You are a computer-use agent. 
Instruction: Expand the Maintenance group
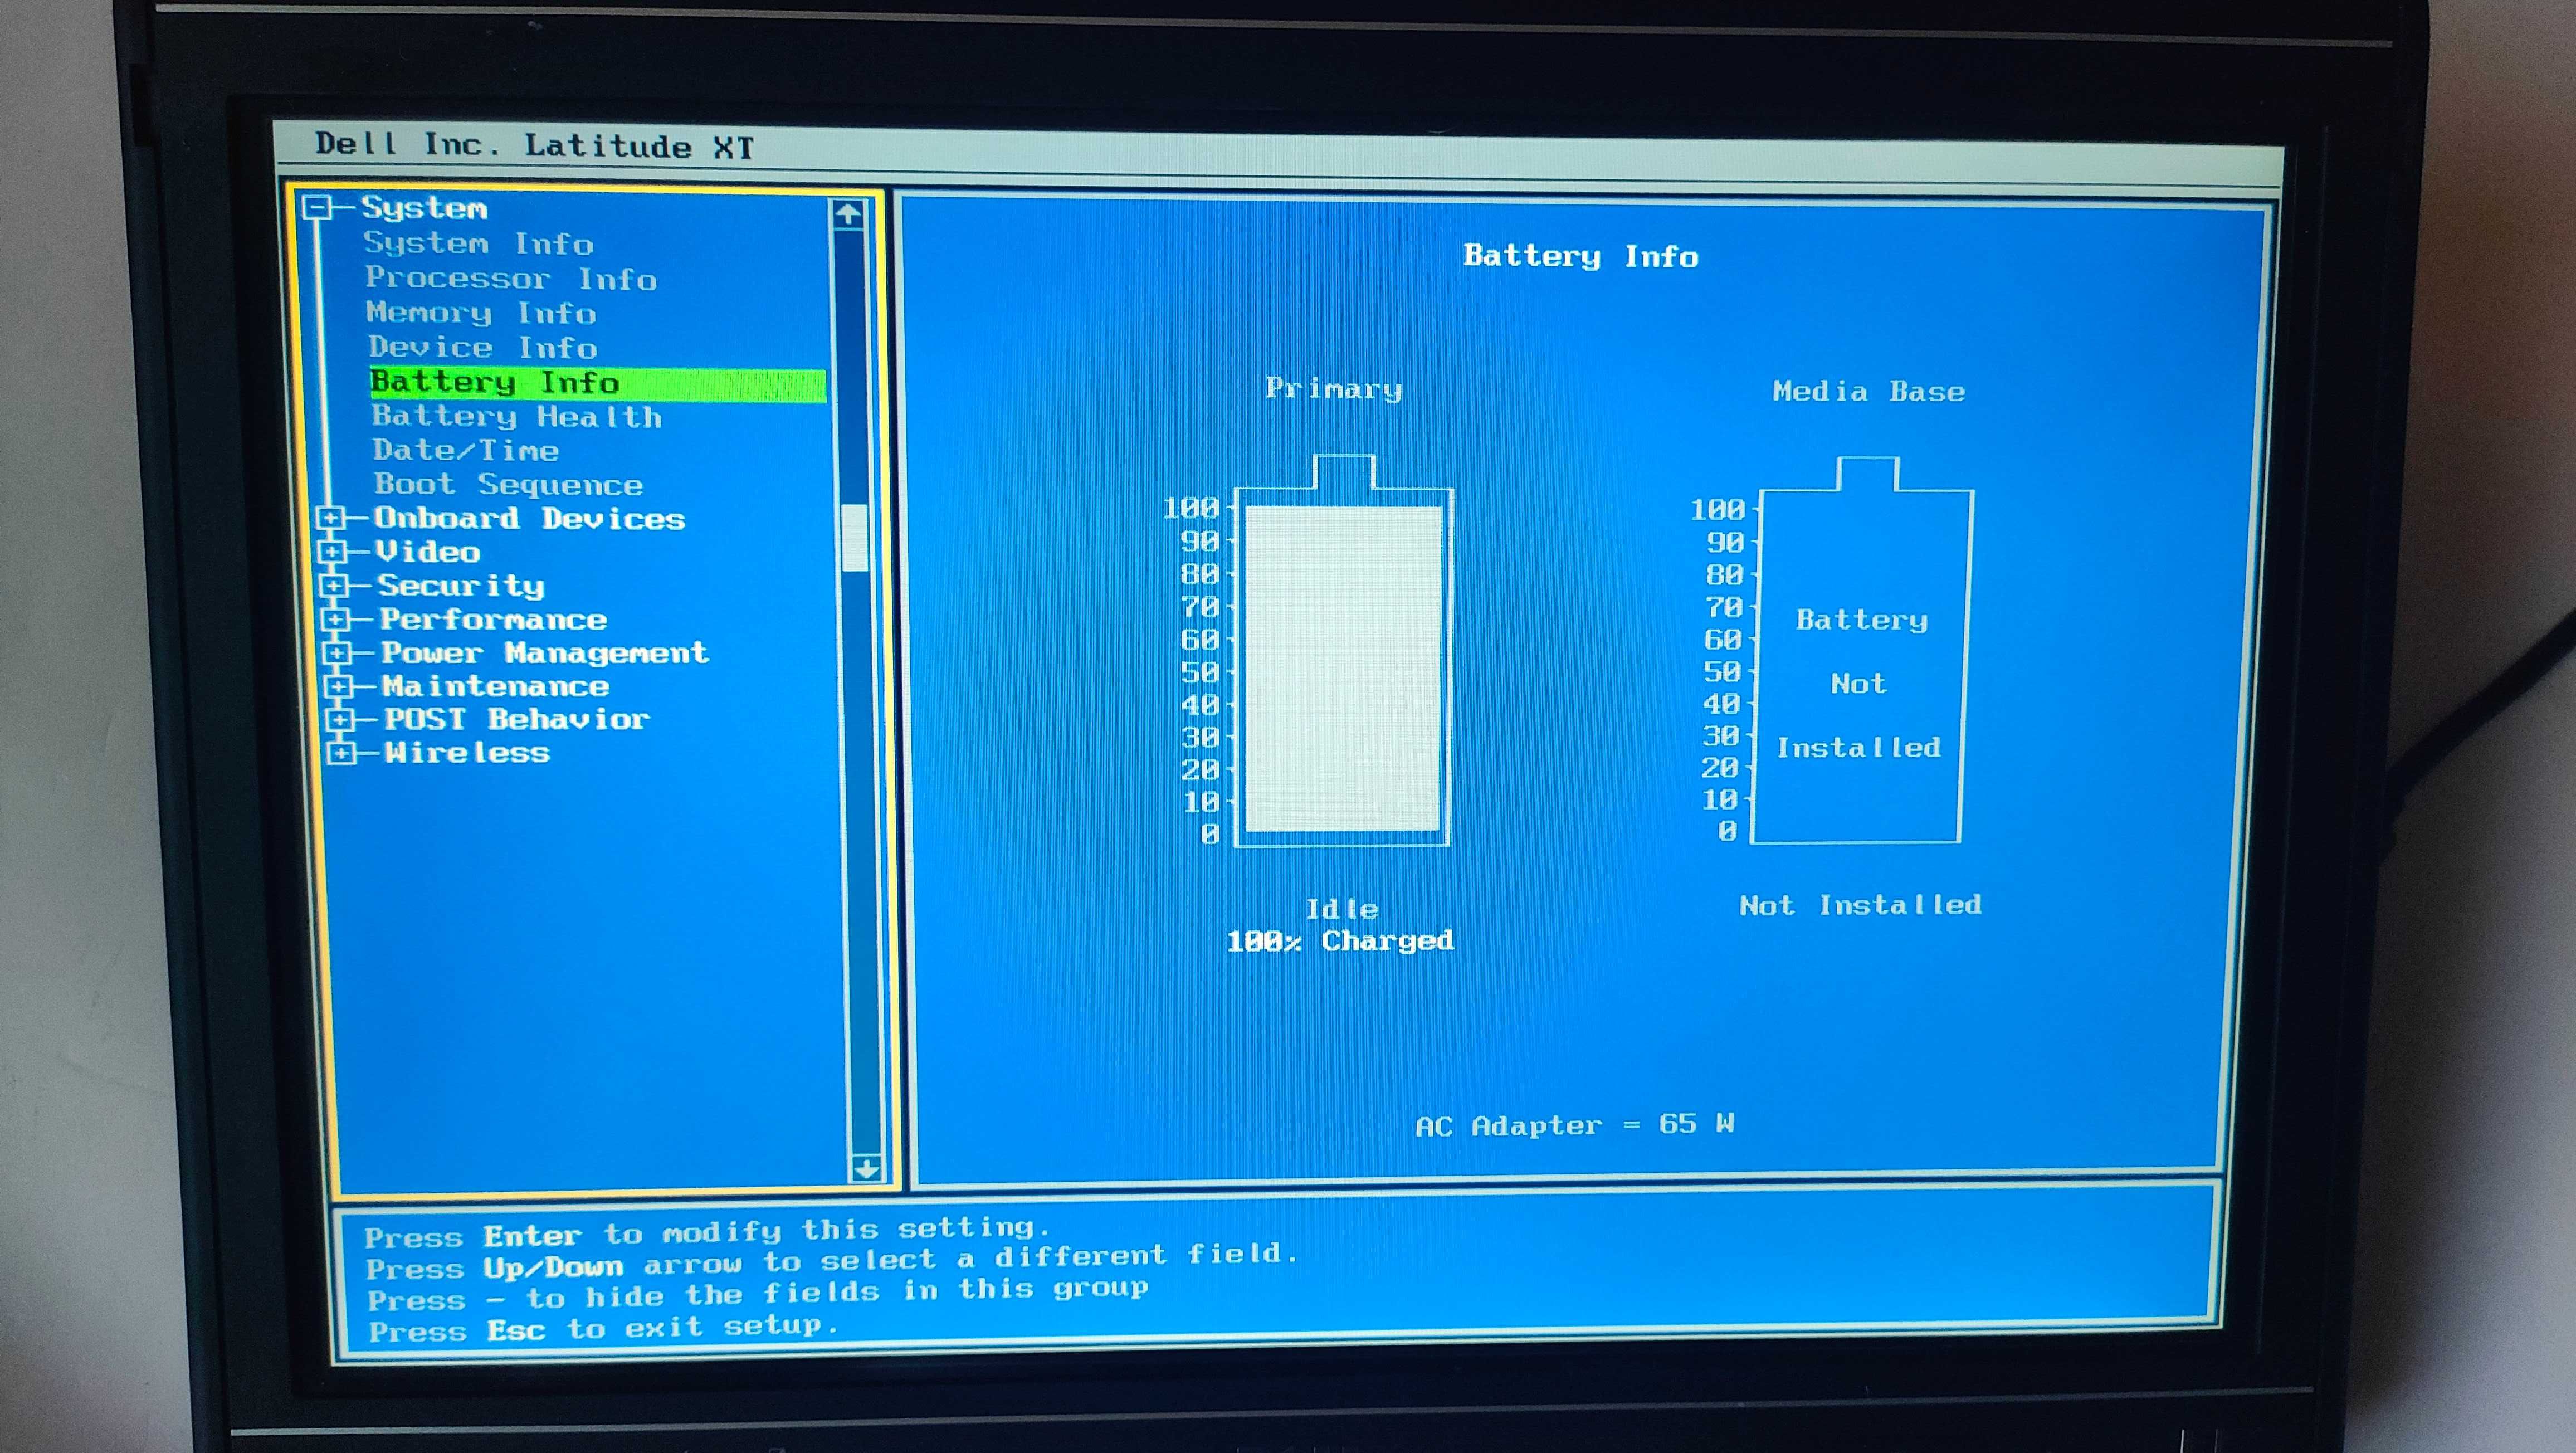pos(338,686)
